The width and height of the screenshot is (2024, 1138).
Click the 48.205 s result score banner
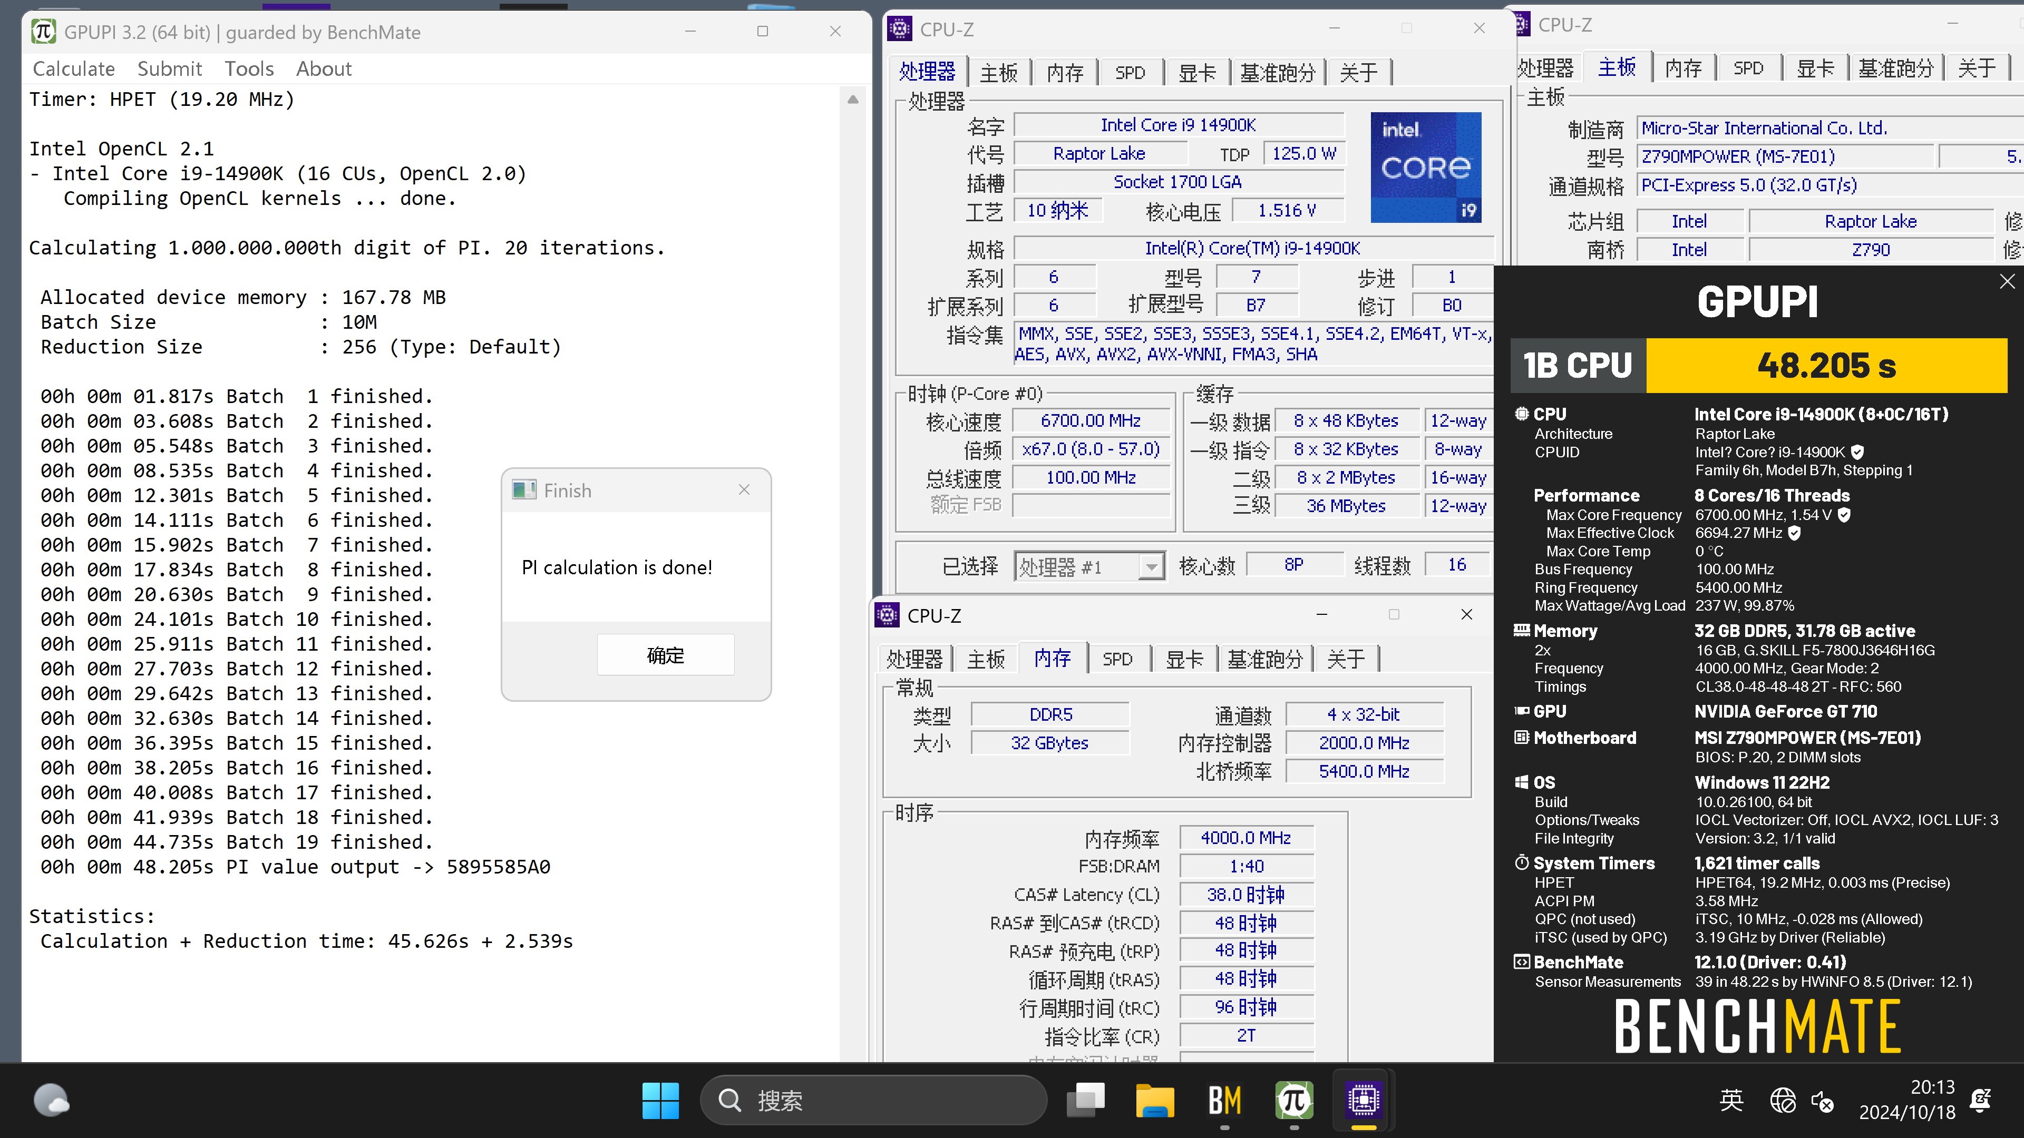tap(1827, 365)
